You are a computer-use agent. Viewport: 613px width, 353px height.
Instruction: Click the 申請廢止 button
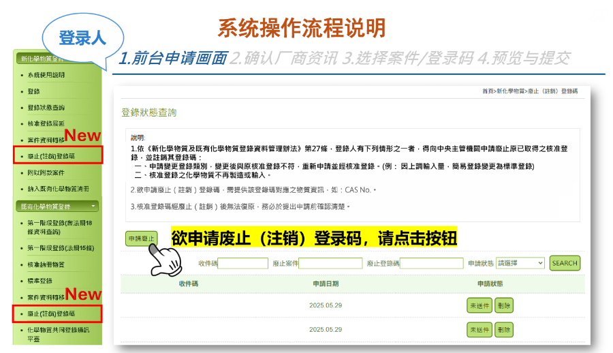pos(140,238)
